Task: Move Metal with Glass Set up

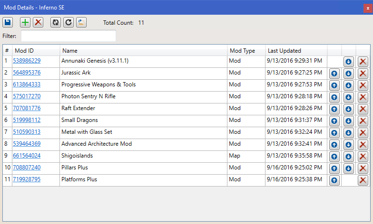Action: [x=334, y=133]
